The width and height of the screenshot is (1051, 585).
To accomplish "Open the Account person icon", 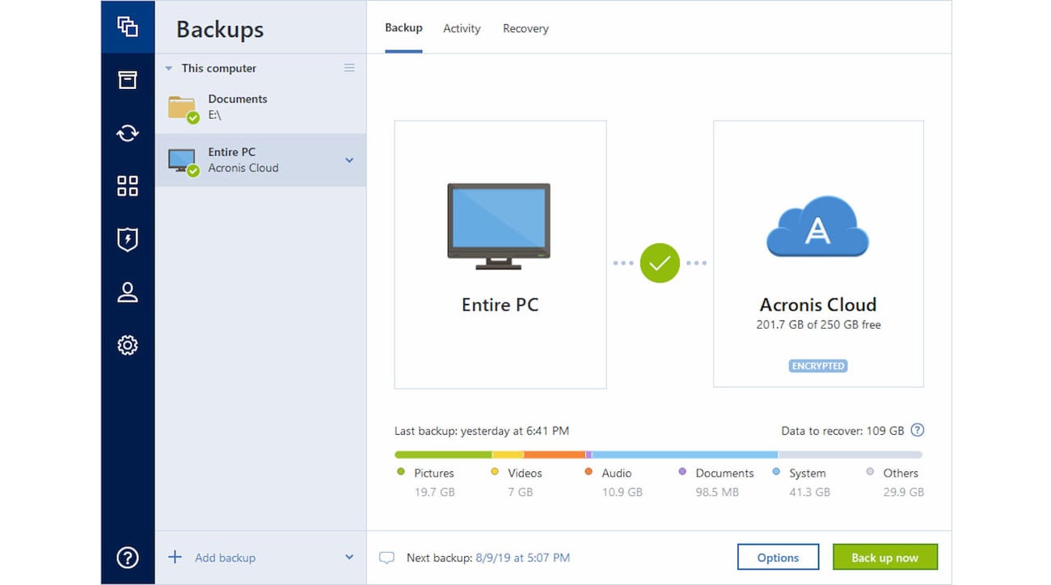I will [128, 292].
